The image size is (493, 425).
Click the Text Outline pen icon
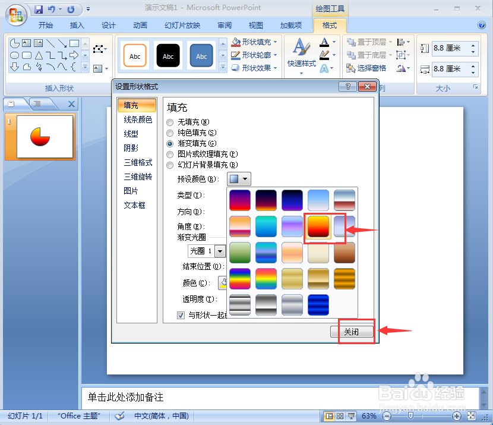(324, 55)
